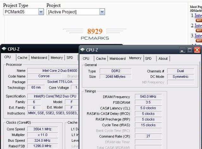Click the Dual channels value
Screen dimensions: 202x149
pos(180,71)
